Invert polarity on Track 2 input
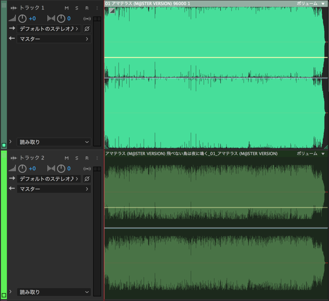 (87, 179)
